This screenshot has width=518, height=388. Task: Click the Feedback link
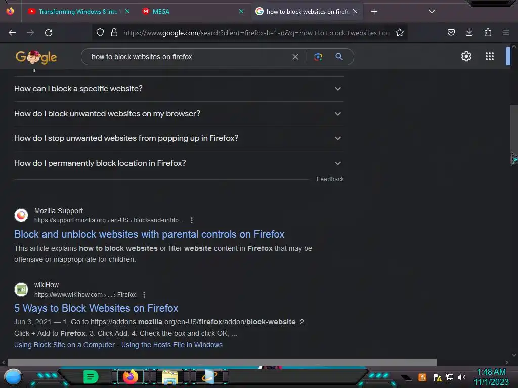pos(330,179)
